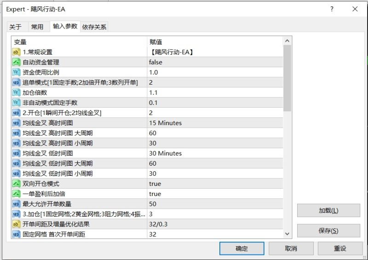Screen dimensions: 368x260
Task: Click the help question mark in title bar
Action: point(332,9)
